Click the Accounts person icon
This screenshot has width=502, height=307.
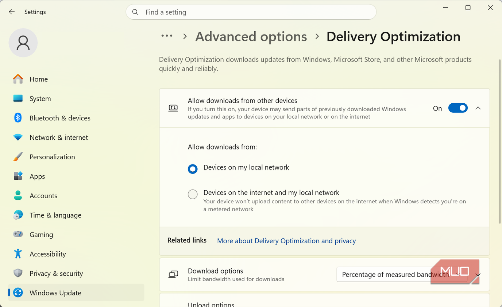18,196
